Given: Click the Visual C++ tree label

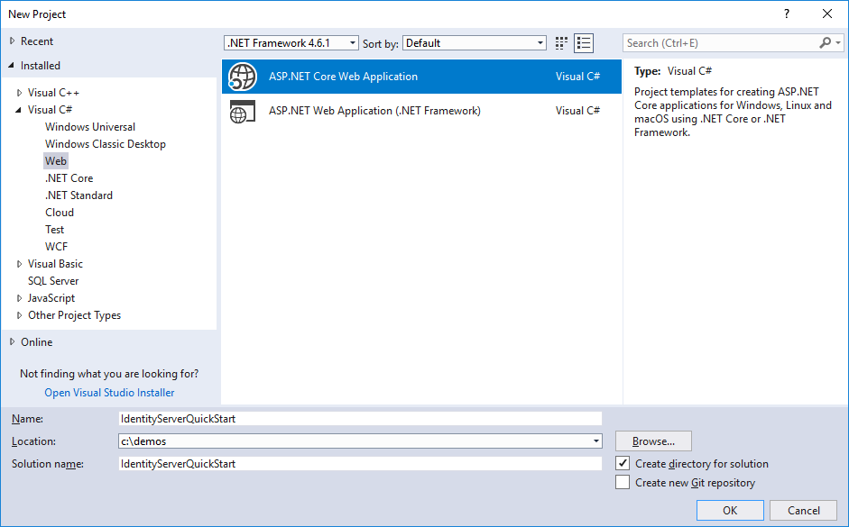Looking at the screenshot, I should point(53,93).
